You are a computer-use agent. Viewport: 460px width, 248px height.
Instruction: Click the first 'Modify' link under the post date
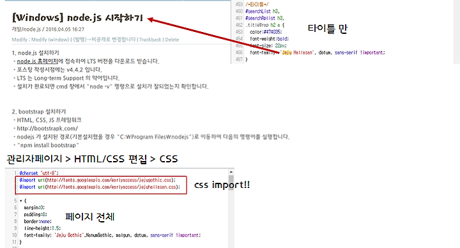point(20,40)
